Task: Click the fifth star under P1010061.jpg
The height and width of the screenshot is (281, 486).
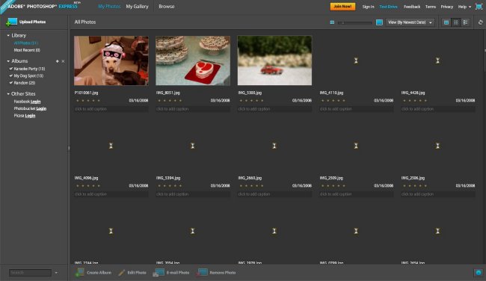Action: click(99, 100)
